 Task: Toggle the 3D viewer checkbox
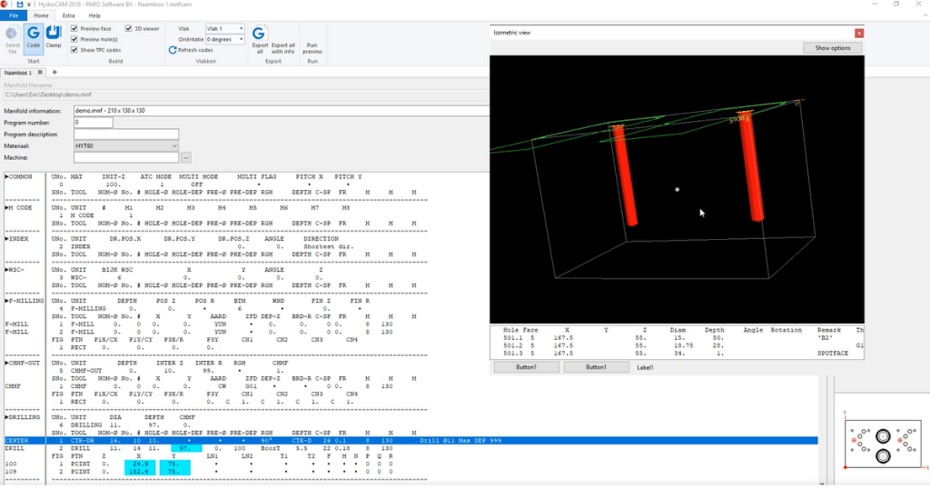(128, 28)
